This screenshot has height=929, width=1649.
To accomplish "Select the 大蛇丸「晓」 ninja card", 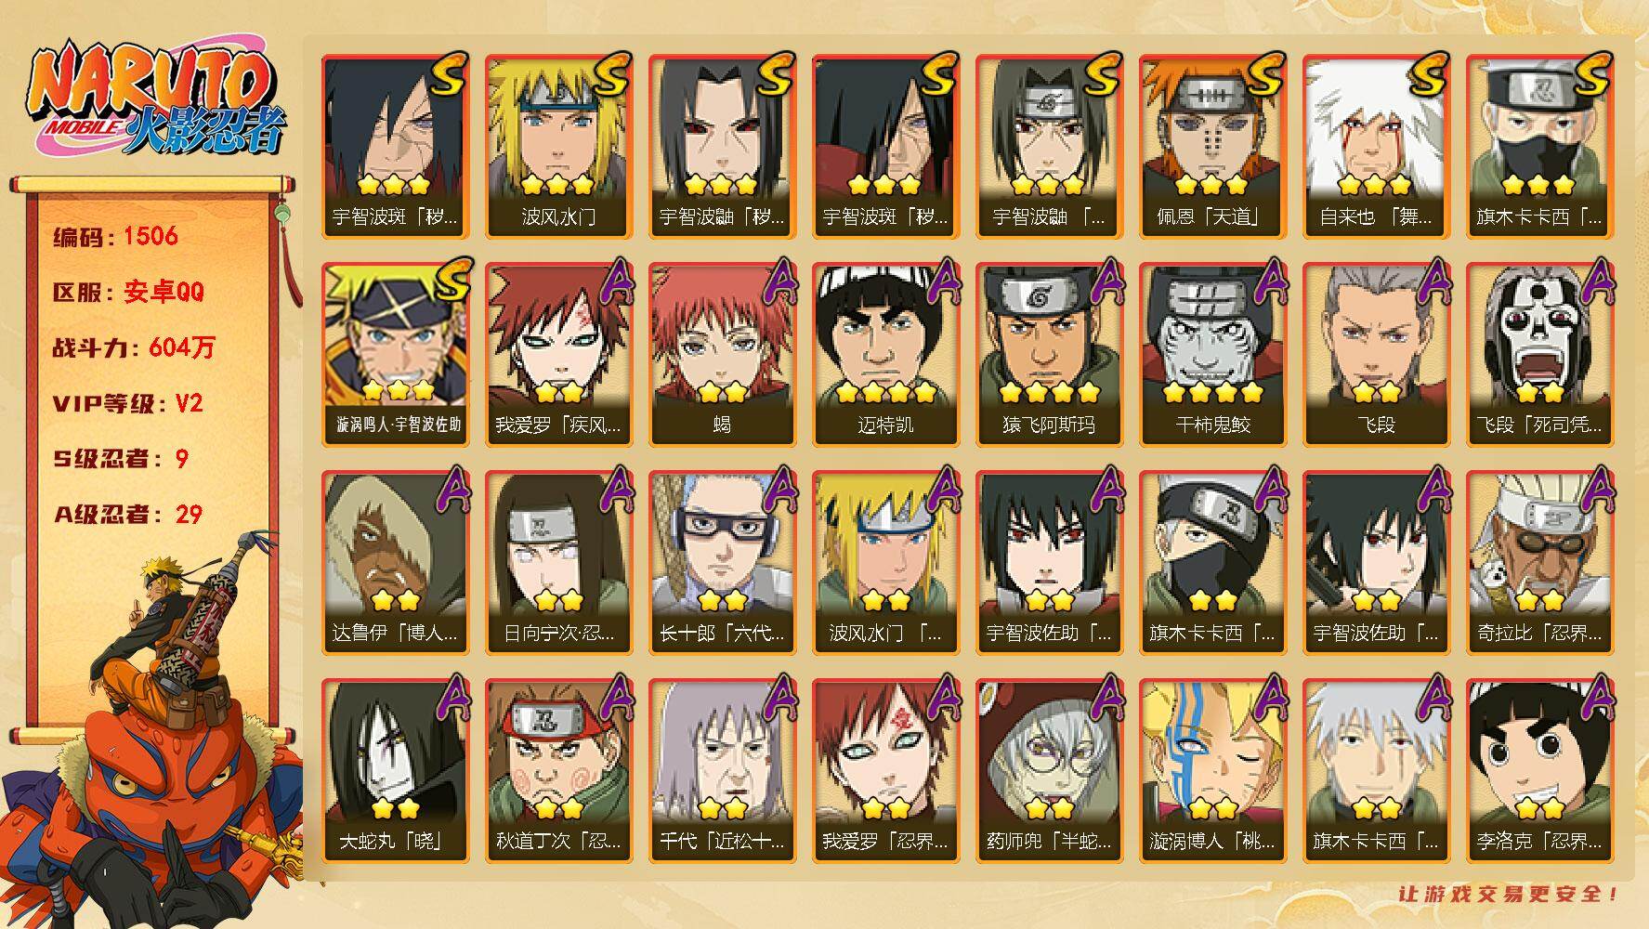I will pyautogui.click(x=395, y=771).
